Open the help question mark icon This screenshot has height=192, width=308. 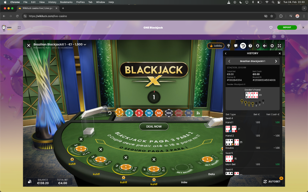point(250,46)
